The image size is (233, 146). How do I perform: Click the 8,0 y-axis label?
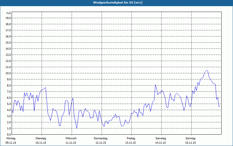8,85
